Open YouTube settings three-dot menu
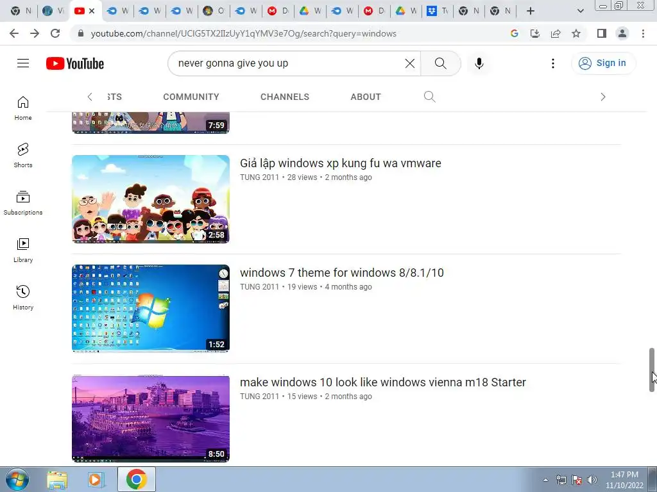The image size is (657, 492). (552, 63)
